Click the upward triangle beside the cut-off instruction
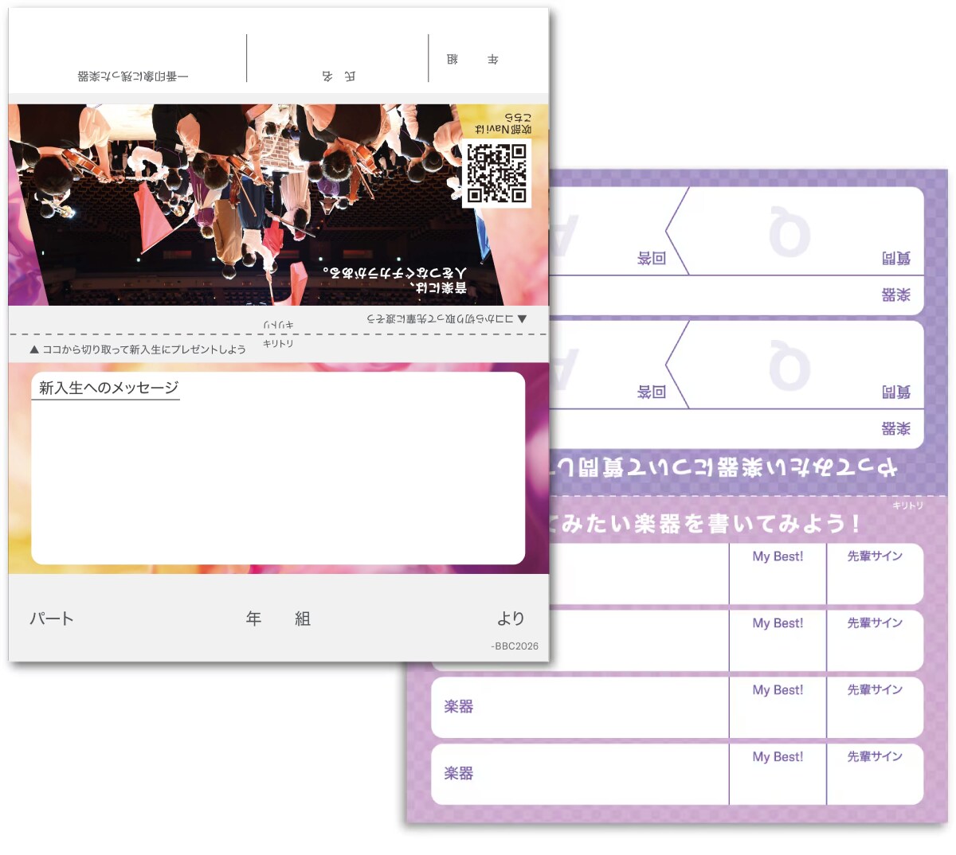956x855 pixels. coord(34,349)
